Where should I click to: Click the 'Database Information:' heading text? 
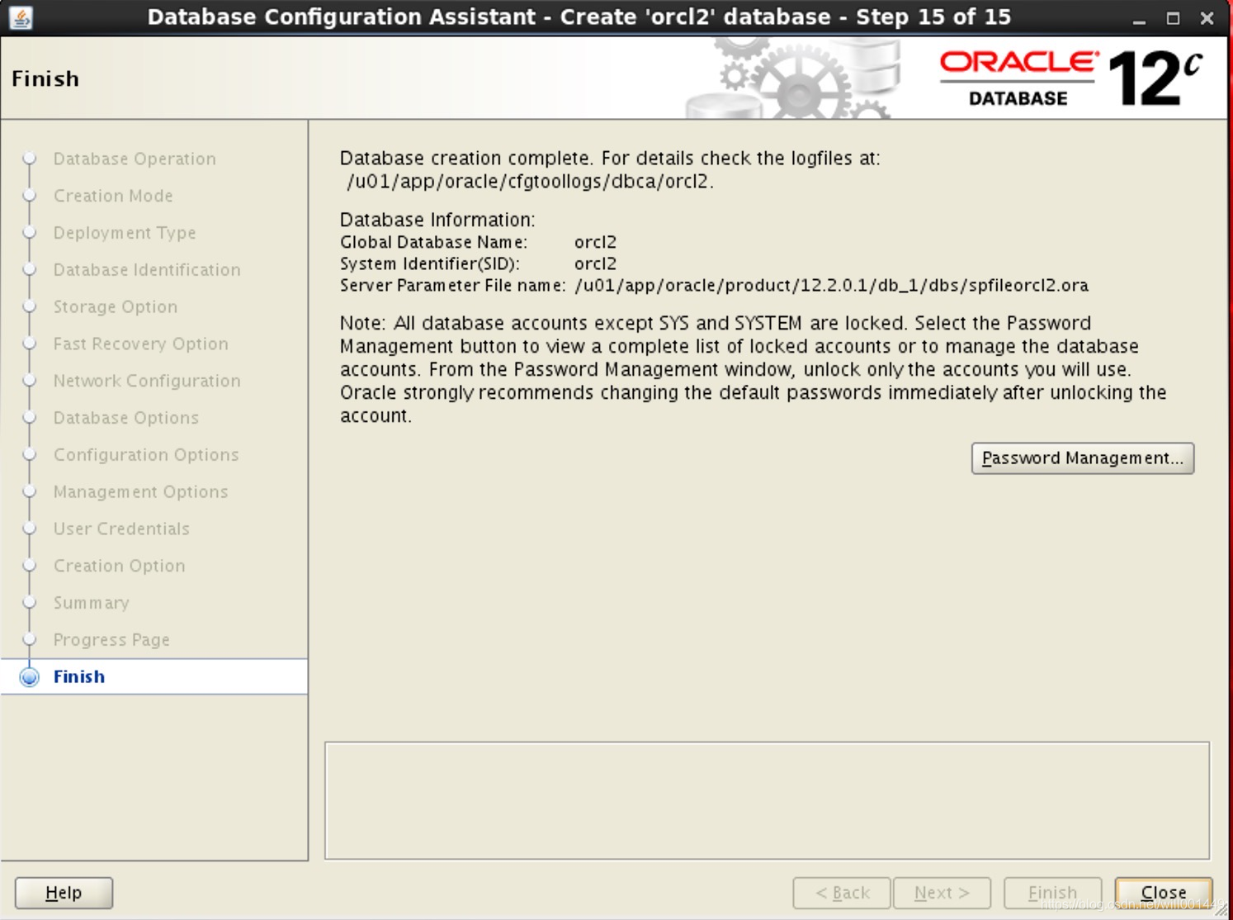click(437, 220)
